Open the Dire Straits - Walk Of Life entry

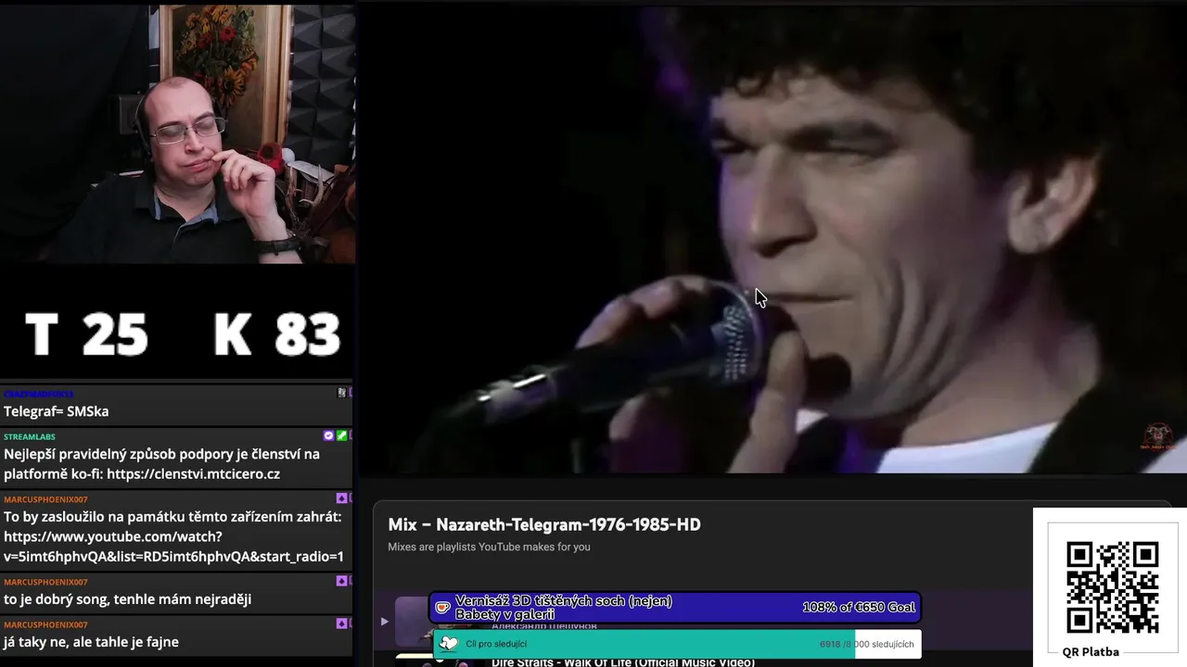[x=622, y=662]
